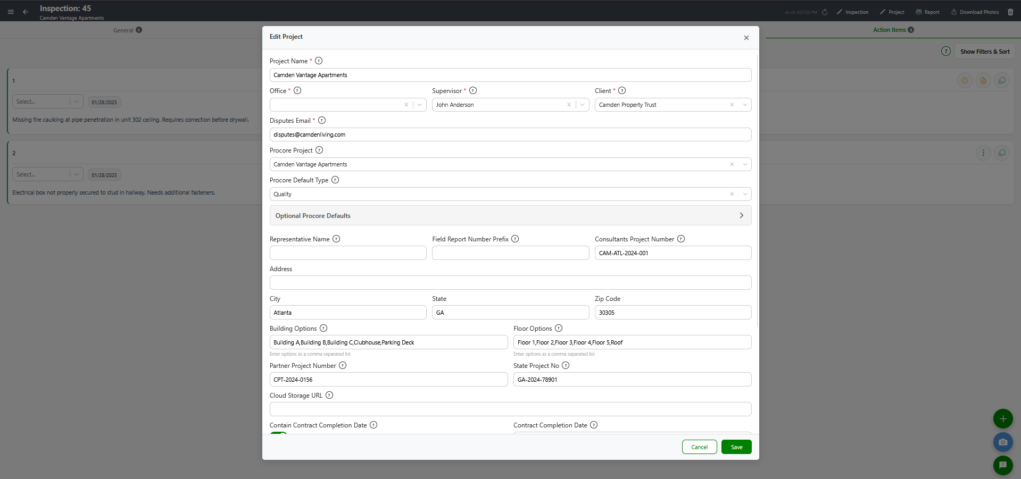
Task: Open help icon beside Show Filters
Action: pos(945,52)
